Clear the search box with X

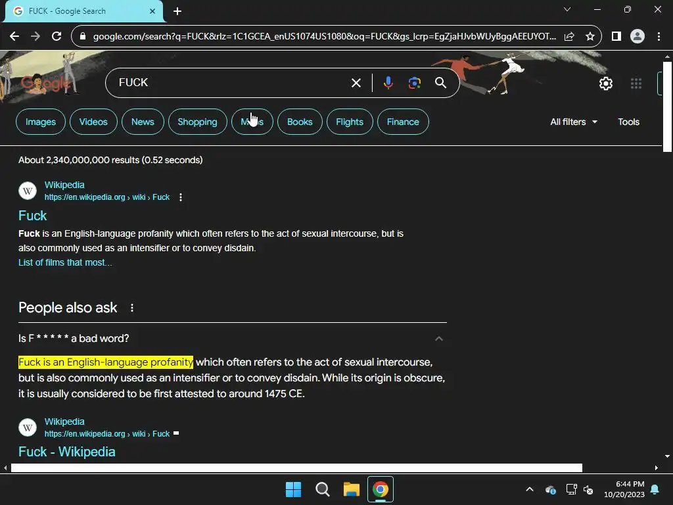(x=356, y=83)
